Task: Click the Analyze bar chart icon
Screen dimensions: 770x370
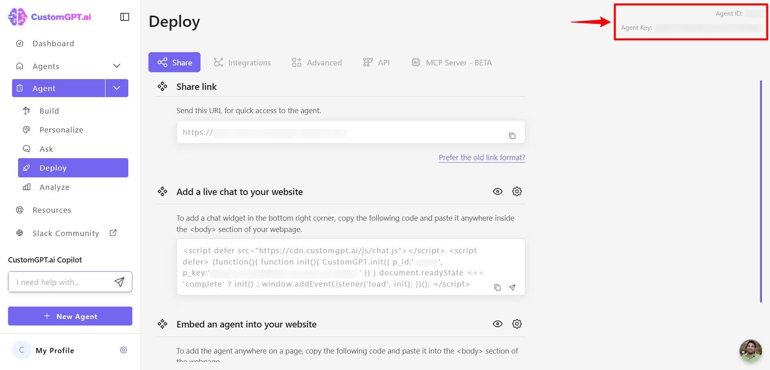Action: (x=26, y=187)
